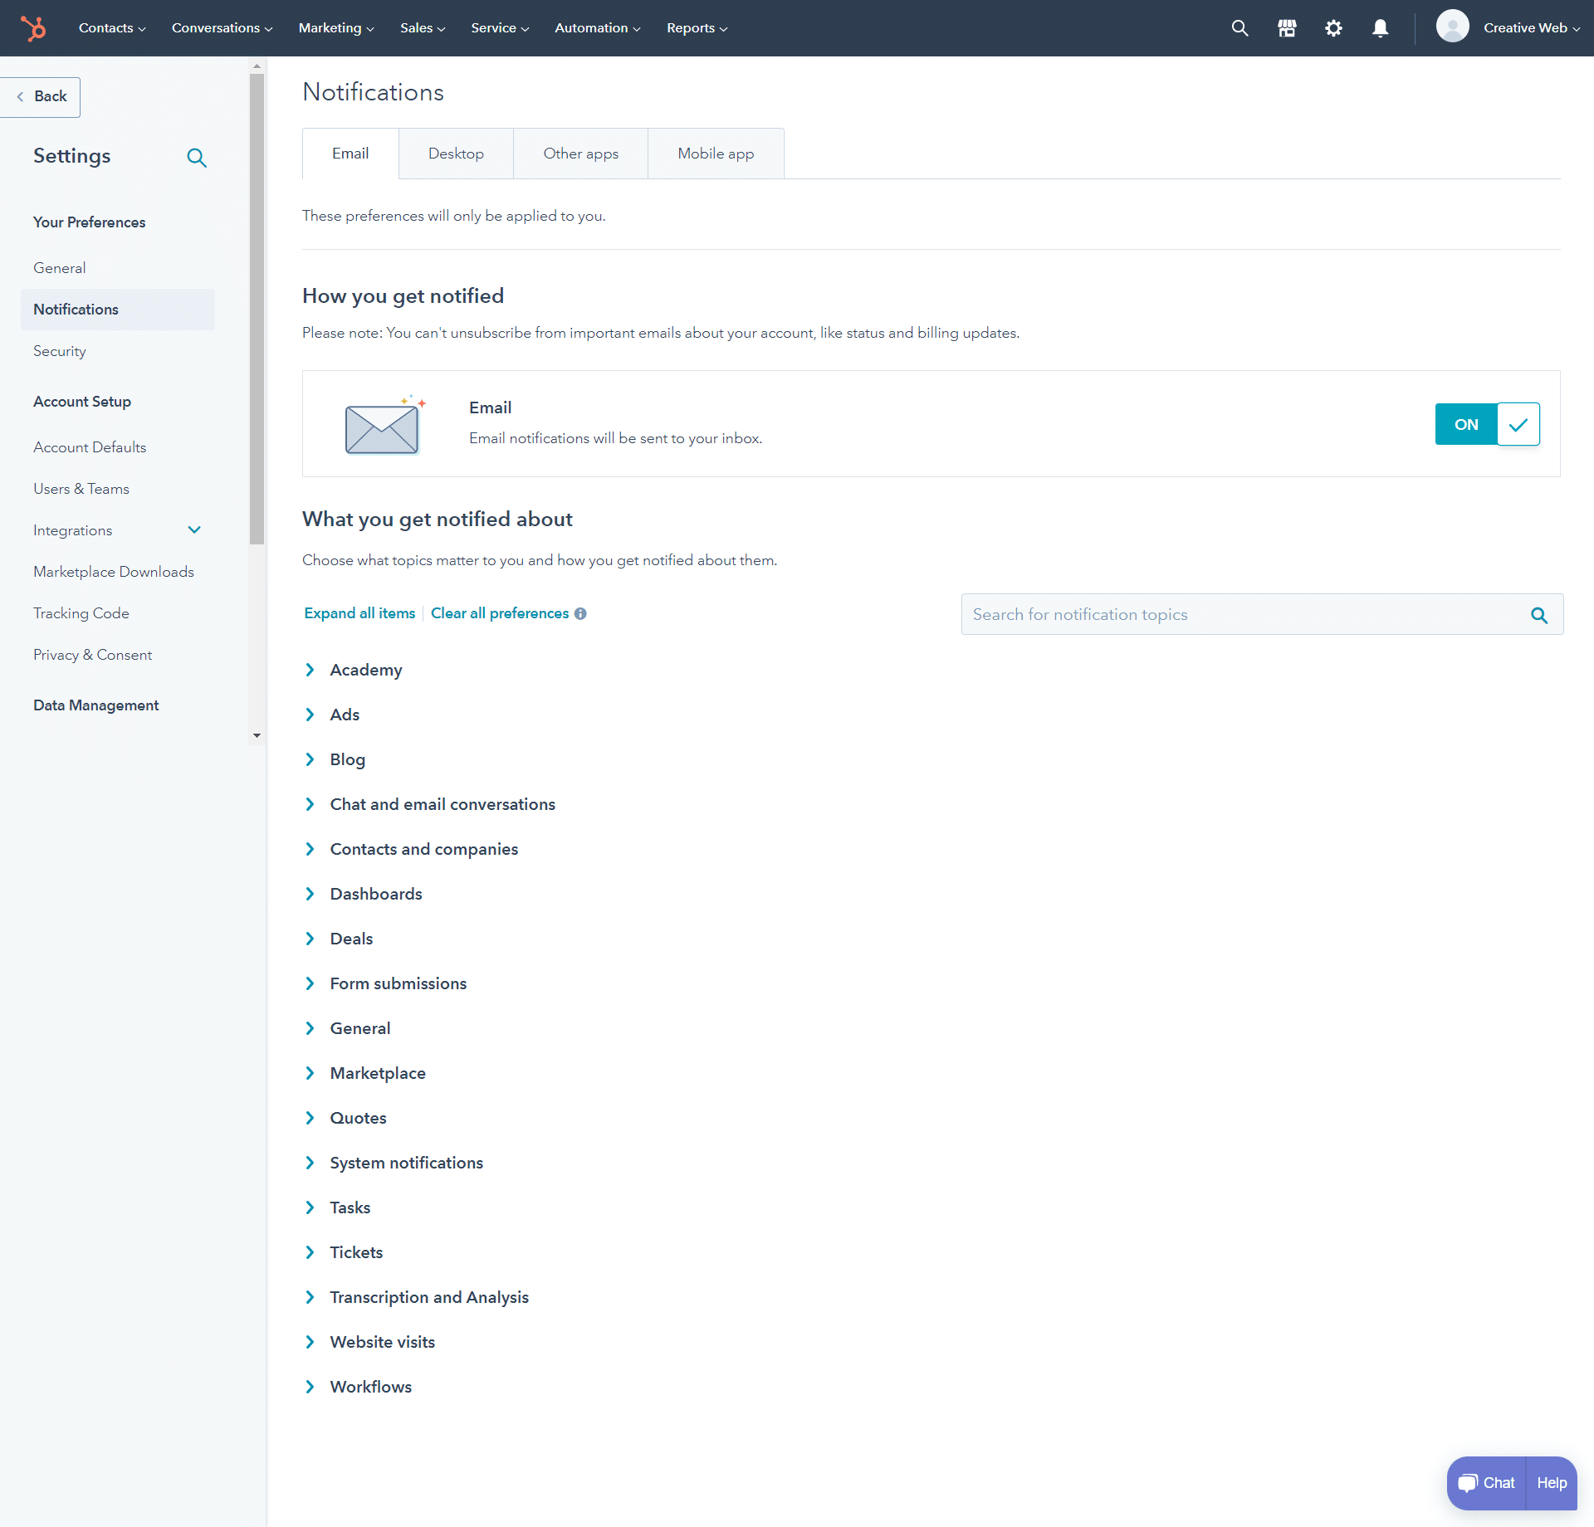Click the user profile avatar icon
This screenshot has height=1527, width=1594.
[1452, 27]
